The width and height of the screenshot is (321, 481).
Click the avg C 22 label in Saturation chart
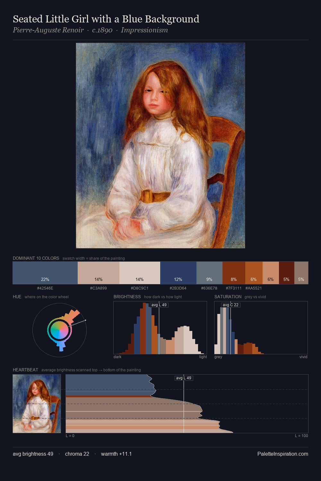[x=230, y=305]
